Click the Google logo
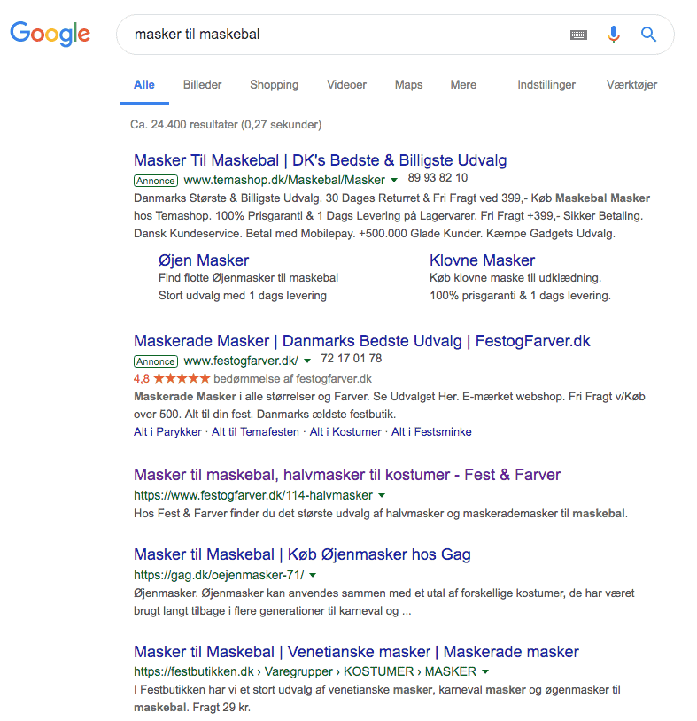Screen dimensions: 697x721 [50, 34]
